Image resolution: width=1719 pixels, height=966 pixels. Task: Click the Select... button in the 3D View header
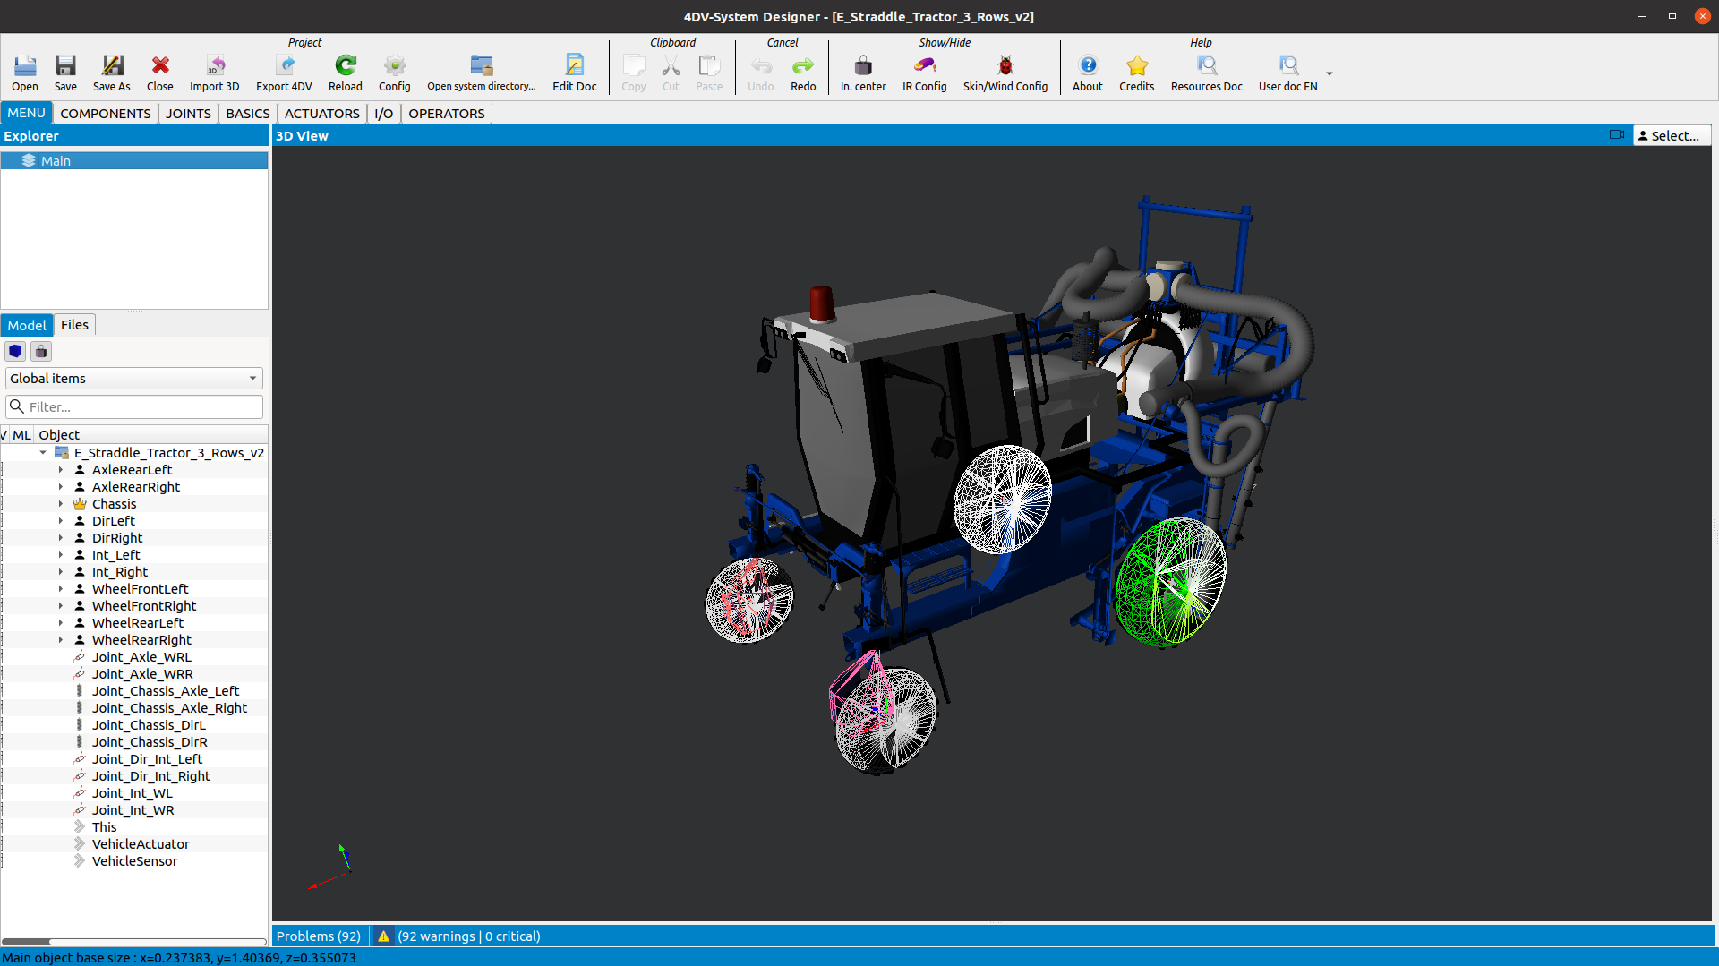[1672, 135]
